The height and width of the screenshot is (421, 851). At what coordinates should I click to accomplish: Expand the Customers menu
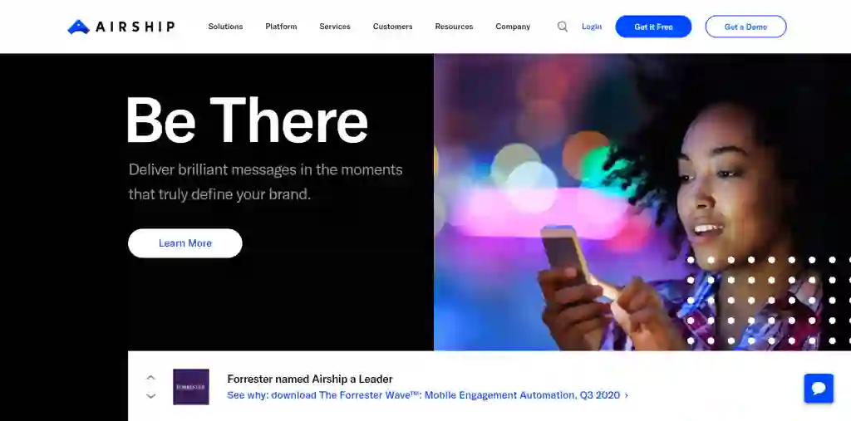click(392, 27)
